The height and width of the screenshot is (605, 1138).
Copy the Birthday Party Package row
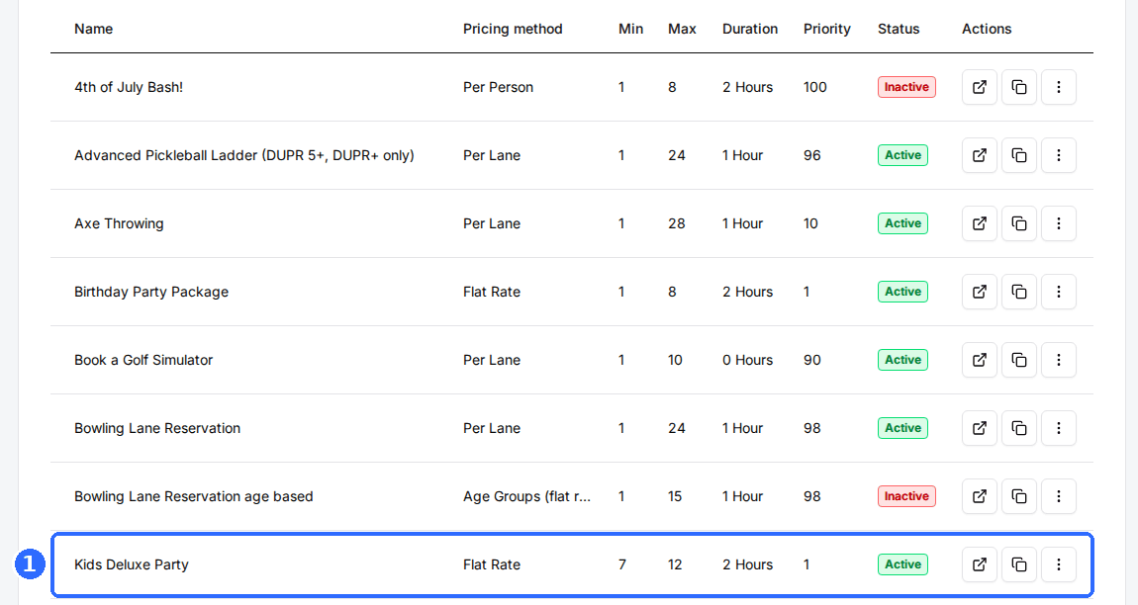1019,292
